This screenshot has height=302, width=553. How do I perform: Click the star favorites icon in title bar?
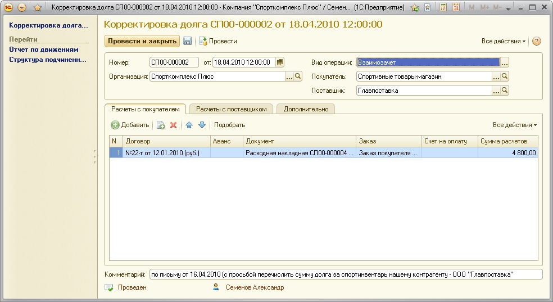pos(37,7)
